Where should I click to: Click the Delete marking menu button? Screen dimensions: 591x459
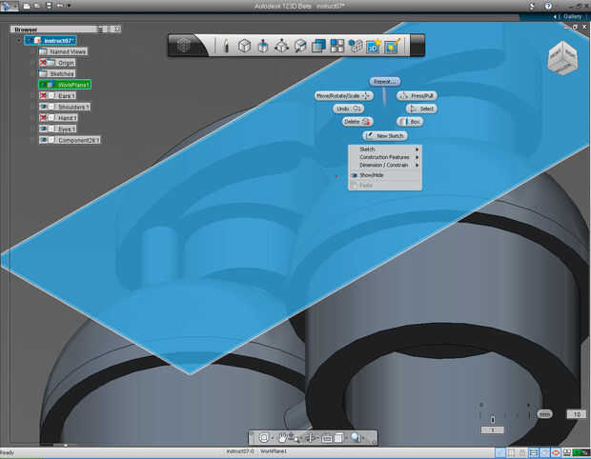(x=357, y=122)
